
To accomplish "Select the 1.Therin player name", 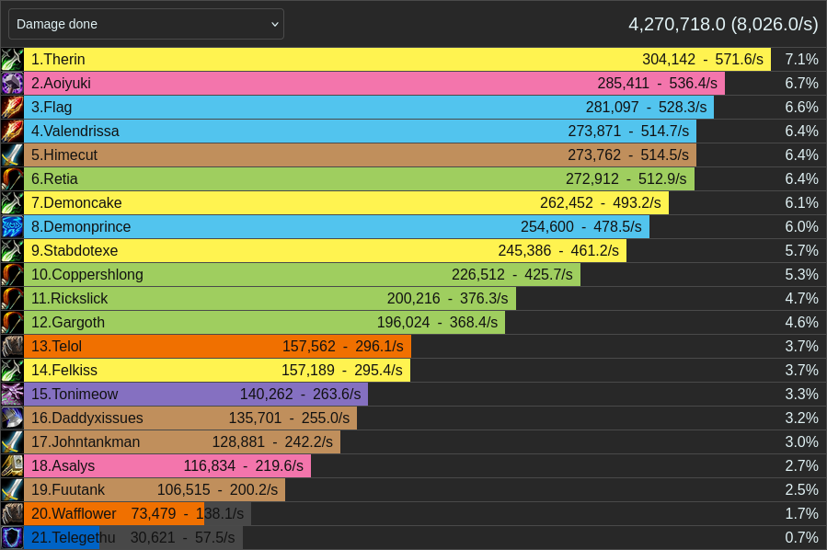I will pyautogui.click(x=58, y=60).
